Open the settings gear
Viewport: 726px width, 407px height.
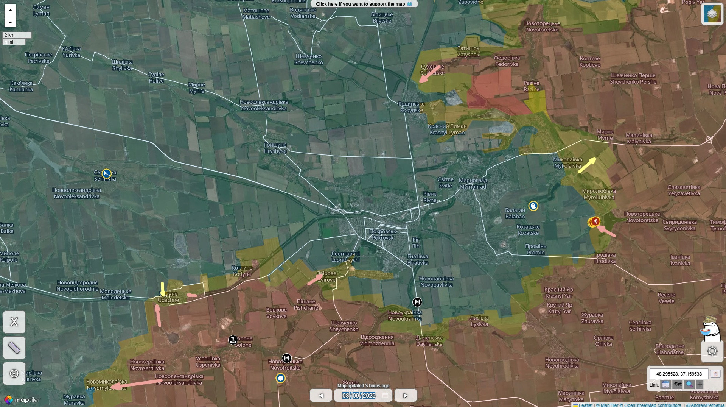[712, 351]
